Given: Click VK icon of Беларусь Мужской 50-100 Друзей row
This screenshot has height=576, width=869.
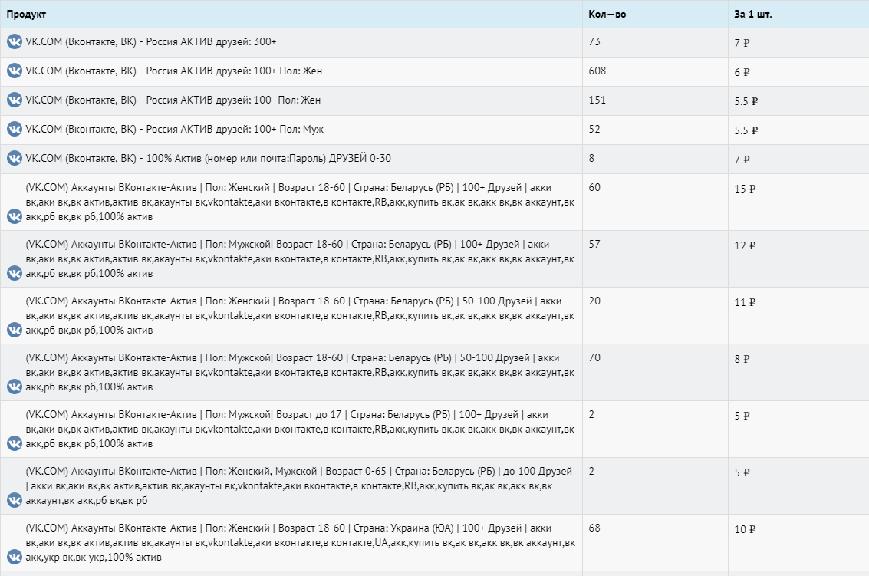Looking at the screenshot, I should [x=15, y=387].
